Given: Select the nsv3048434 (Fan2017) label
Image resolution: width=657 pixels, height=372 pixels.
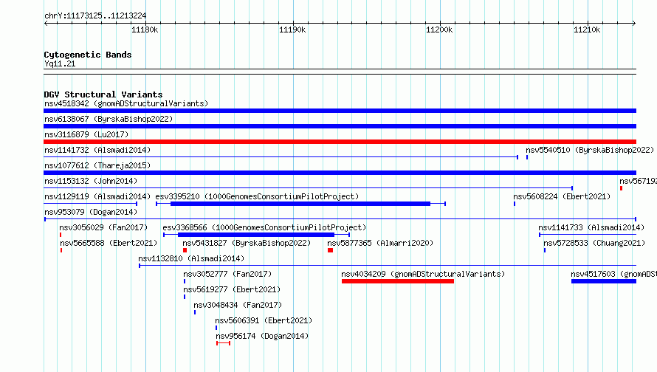Looking at the screenshot, I should click(238, 305).
